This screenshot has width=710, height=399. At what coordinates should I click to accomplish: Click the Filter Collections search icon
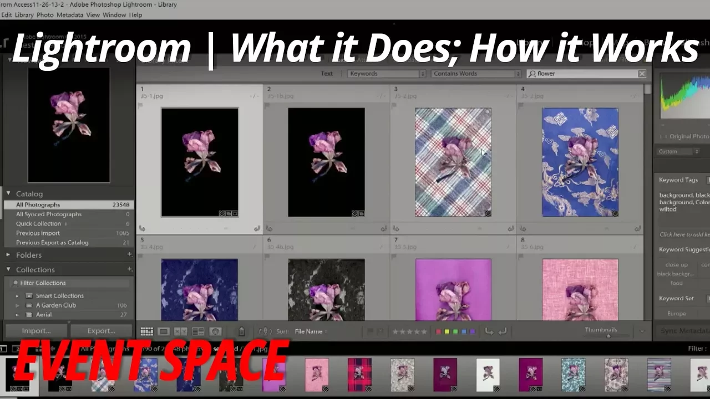tap(15, 283)
